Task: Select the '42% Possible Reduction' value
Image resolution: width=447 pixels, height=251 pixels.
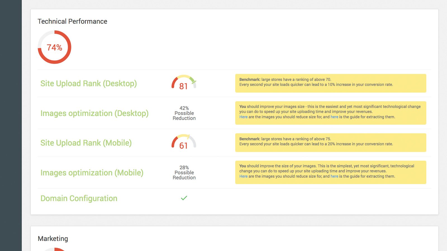Action: click(x=184, y=113)
